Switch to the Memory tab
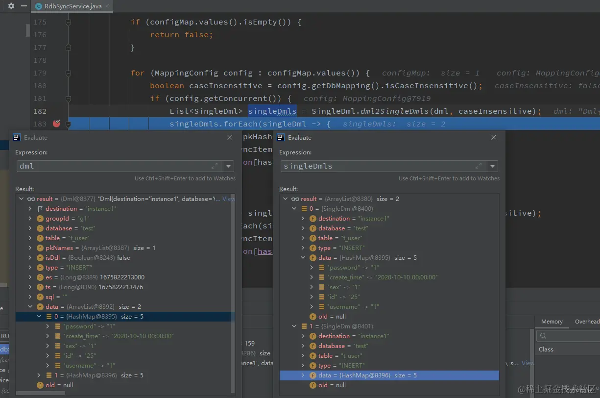This screenshot has height=398, width=600. 552,322
